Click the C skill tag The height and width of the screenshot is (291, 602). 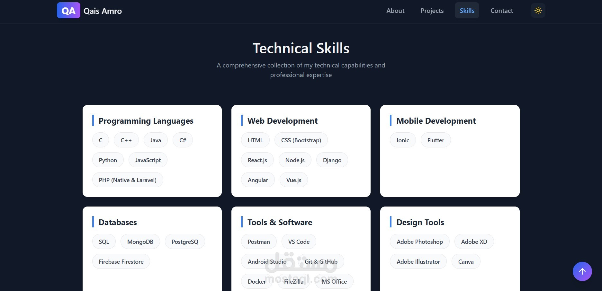101,140
